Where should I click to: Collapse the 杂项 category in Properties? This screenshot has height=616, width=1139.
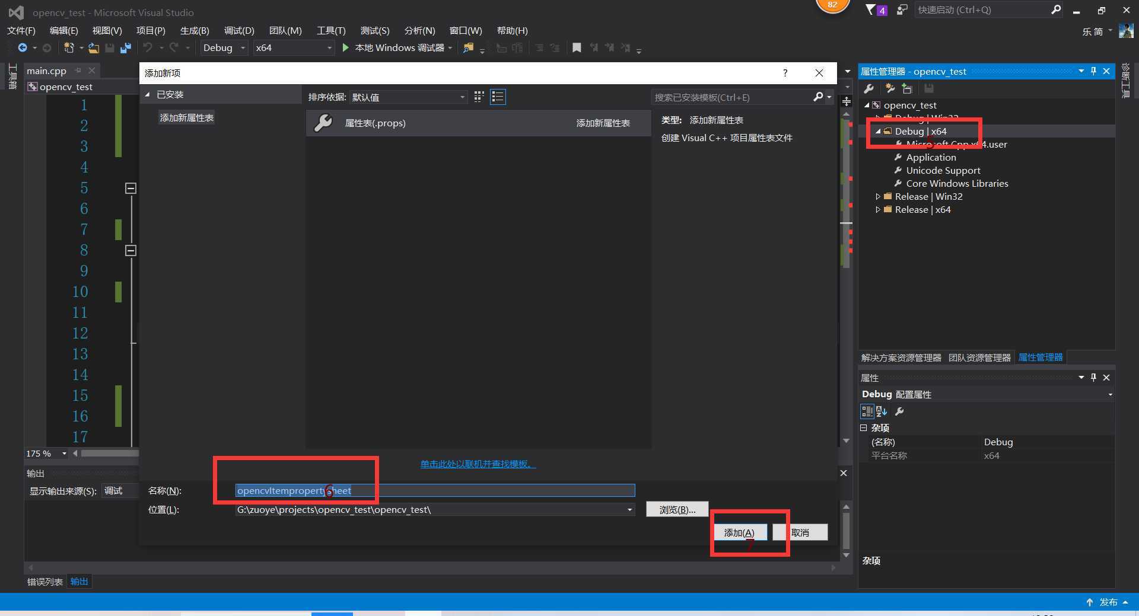pos(864,427)
